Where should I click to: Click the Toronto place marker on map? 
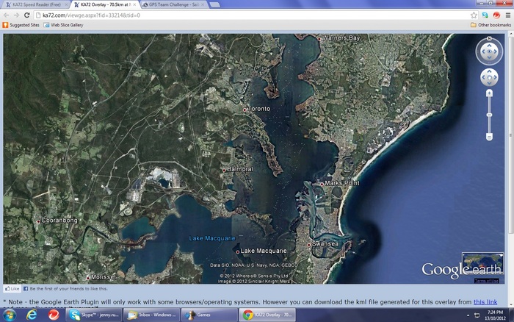pyautogui.click(x=245, y=110)
